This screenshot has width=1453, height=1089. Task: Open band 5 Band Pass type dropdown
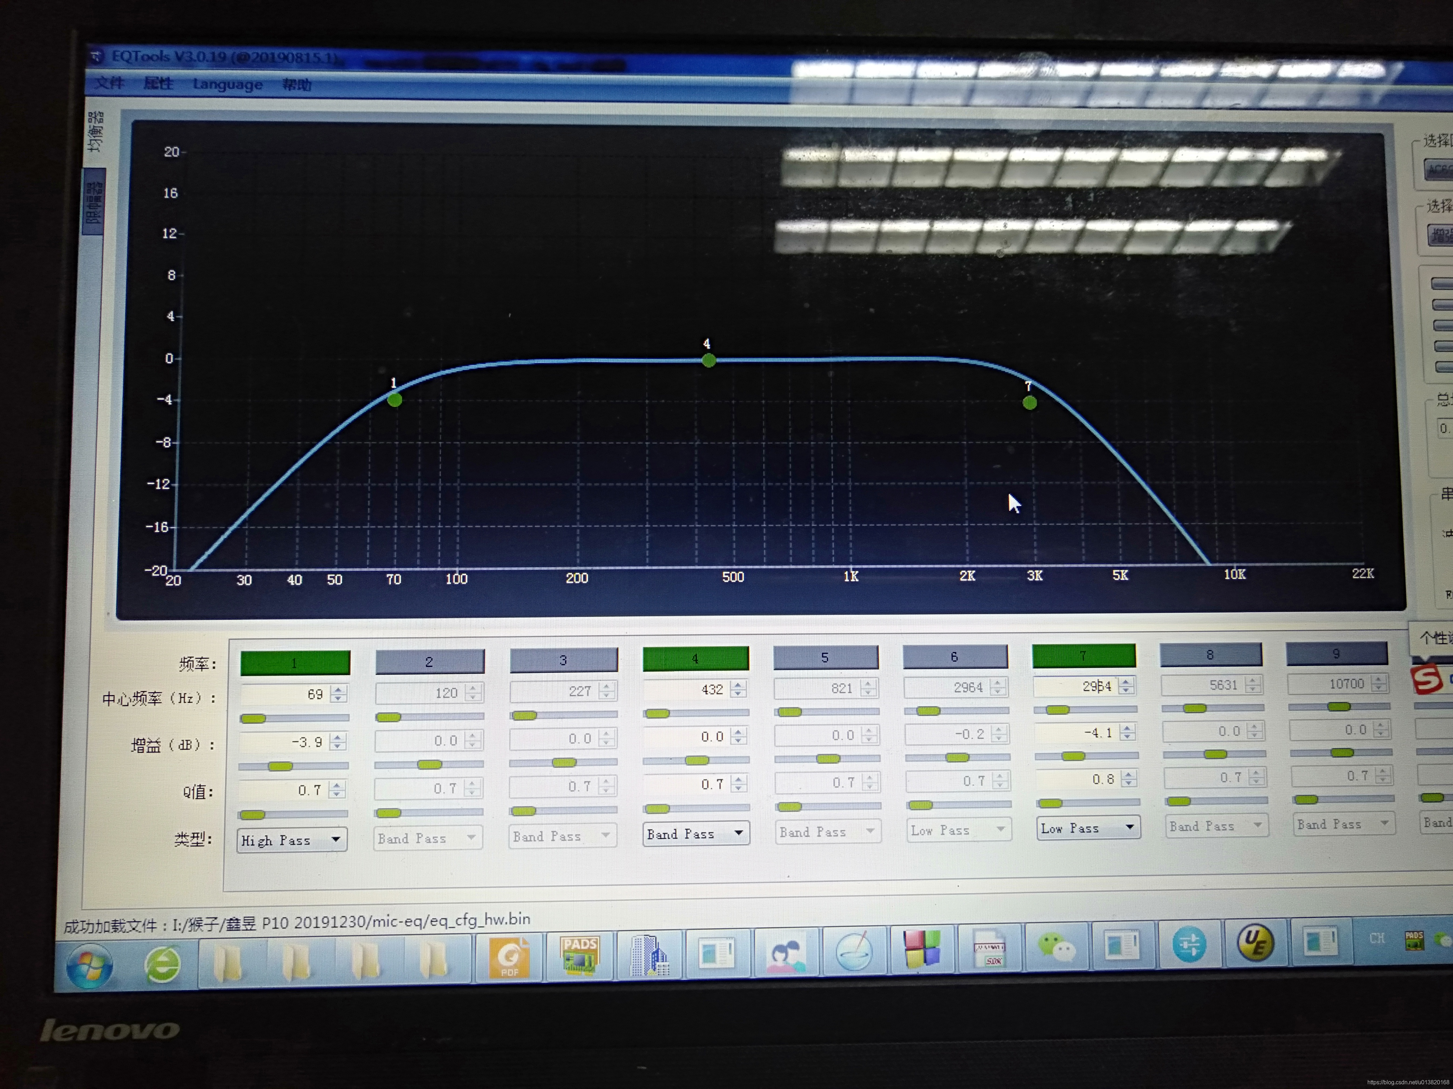pos(828,831)
